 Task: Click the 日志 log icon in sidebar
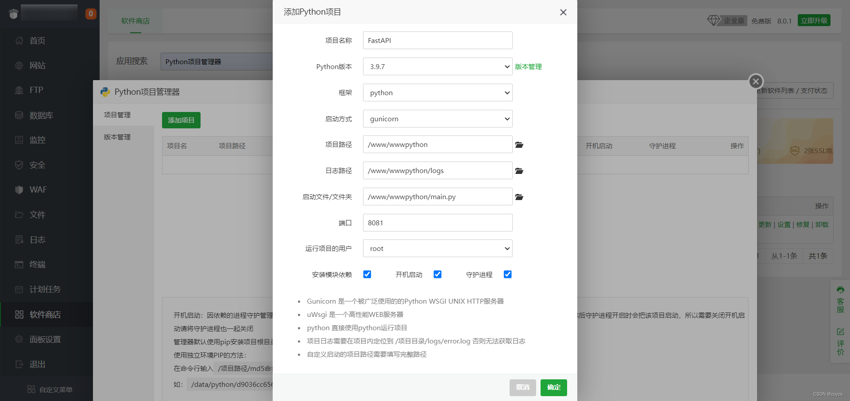[x=19, y=239]
